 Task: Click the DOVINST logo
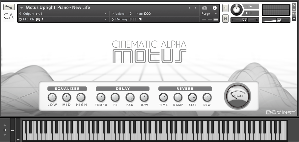click(281, 112)
